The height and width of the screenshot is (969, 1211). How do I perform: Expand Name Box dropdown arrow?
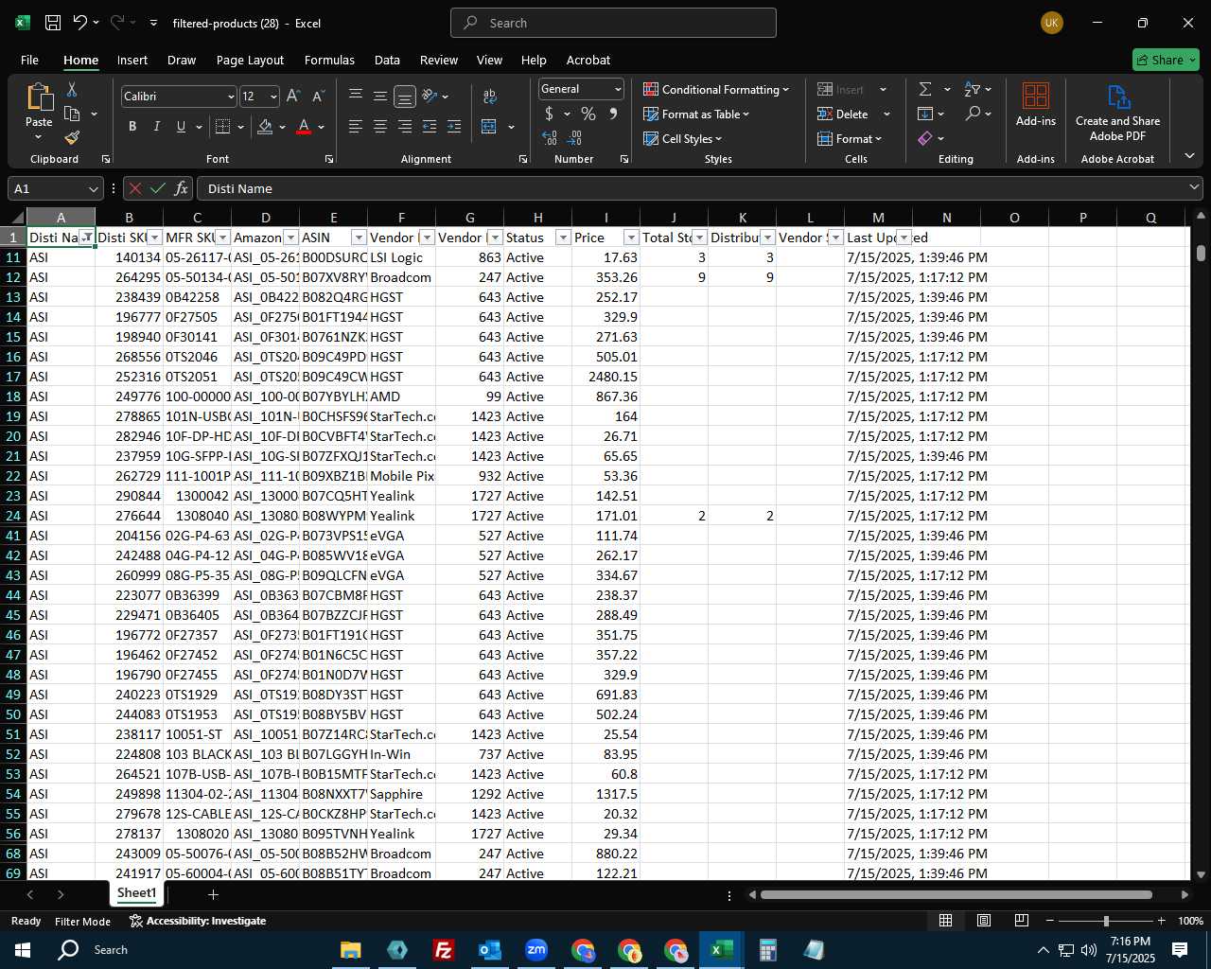click(93, 188)
